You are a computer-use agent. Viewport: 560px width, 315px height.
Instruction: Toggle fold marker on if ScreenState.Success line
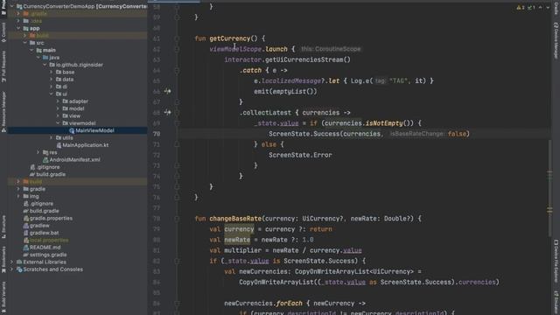177,261
